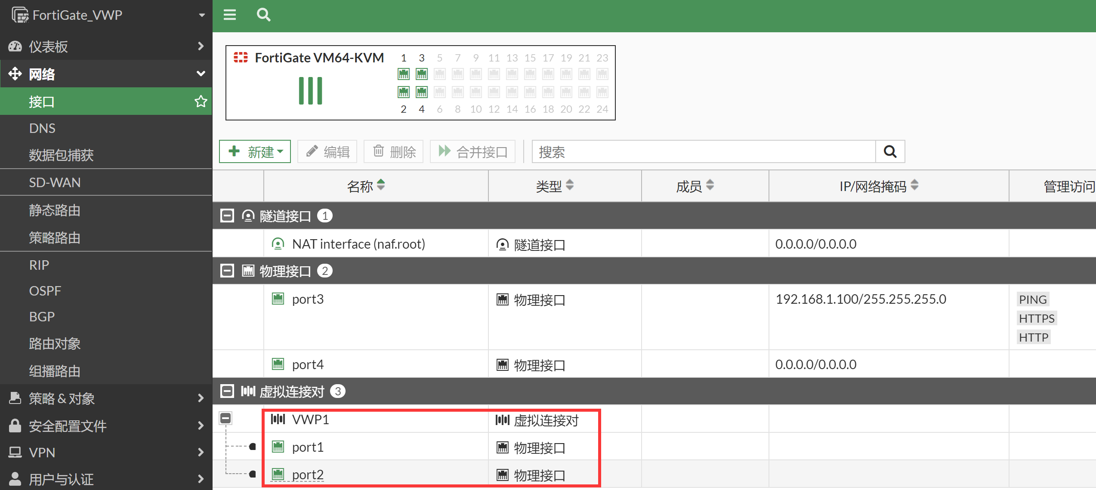Select the port3 interface row
The height and width of the screenshot is (490, 1096).
pos(308,299)
